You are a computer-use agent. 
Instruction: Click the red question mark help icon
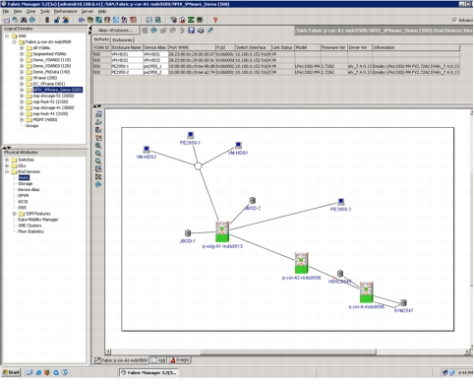(x=215, y=20)
